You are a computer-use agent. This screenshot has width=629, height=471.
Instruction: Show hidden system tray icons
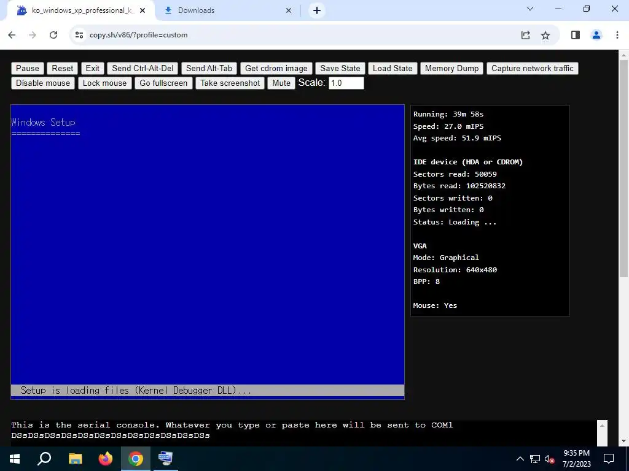point(520,459)
